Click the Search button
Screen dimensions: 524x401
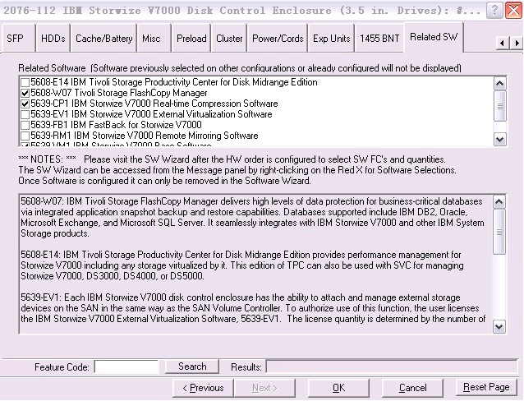pos(192,366)
